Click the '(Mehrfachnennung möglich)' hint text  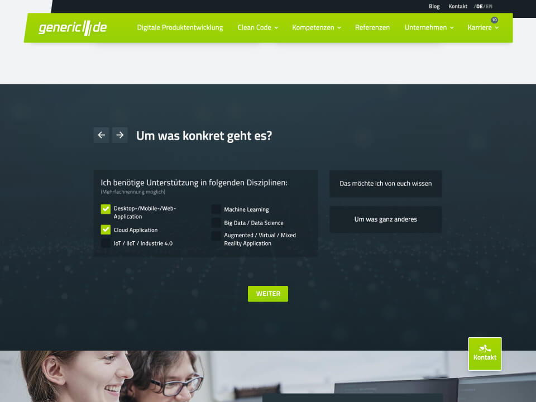coord(133,192)
